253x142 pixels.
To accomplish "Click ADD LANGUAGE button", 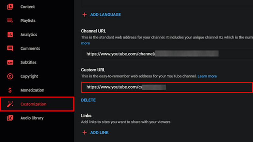I will [106, 15].
